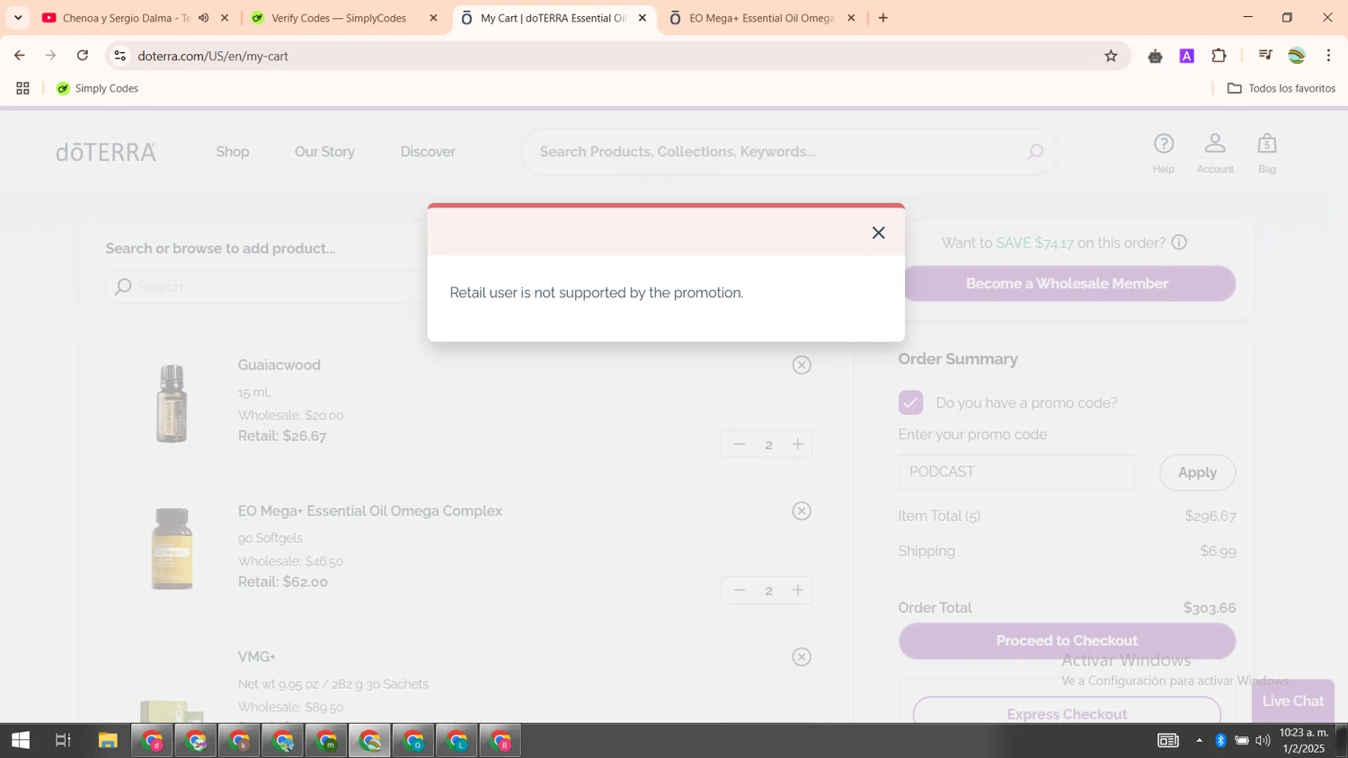This screenshot has width=1348, height=758.
Task: Click the doTERRA logo
Action: pos(106,152)
